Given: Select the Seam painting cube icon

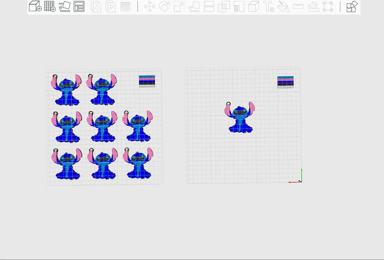Looking at the screenshot, I should pyautogui.click(x=253, y=7).
